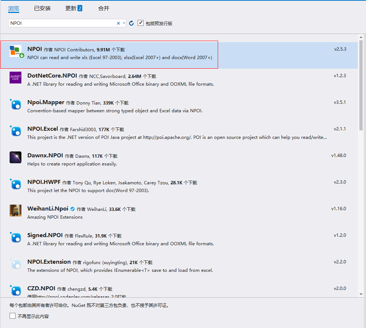Clear the NPOI search text
Screen dimensions: 366x328
[118, 23]
